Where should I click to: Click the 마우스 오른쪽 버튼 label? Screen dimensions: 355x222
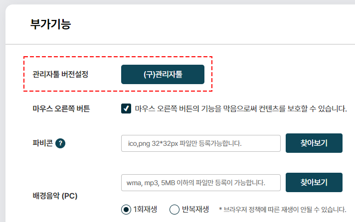click(61, 109)
